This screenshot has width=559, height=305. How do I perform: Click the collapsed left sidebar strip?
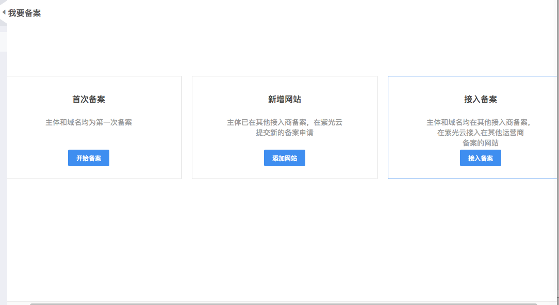(x=3, y=155)
